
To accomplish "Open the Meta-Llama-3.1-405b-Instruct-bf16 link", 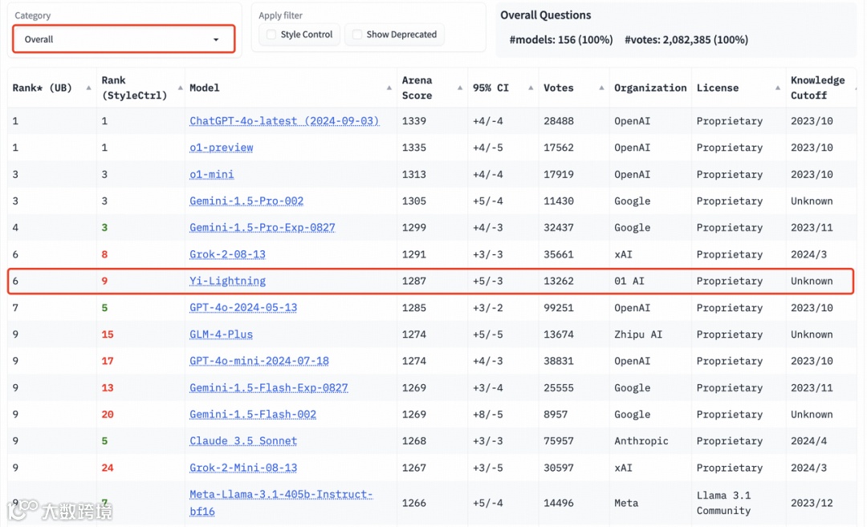I will coord(281,503).
